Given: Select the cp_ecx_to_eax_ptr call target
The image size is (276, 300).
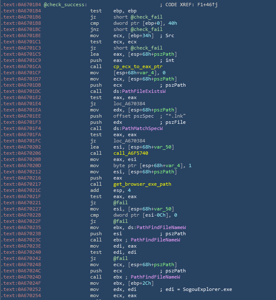Looking at the screenshot, I should click(x=133, y=66).
